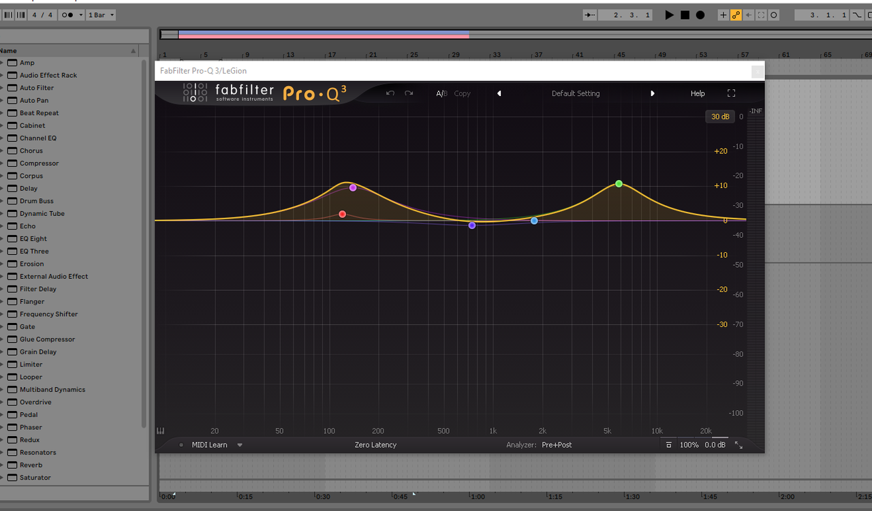
Task: Select the violet EQ band node near 700 Hz
Action: (x=472, y=226)
